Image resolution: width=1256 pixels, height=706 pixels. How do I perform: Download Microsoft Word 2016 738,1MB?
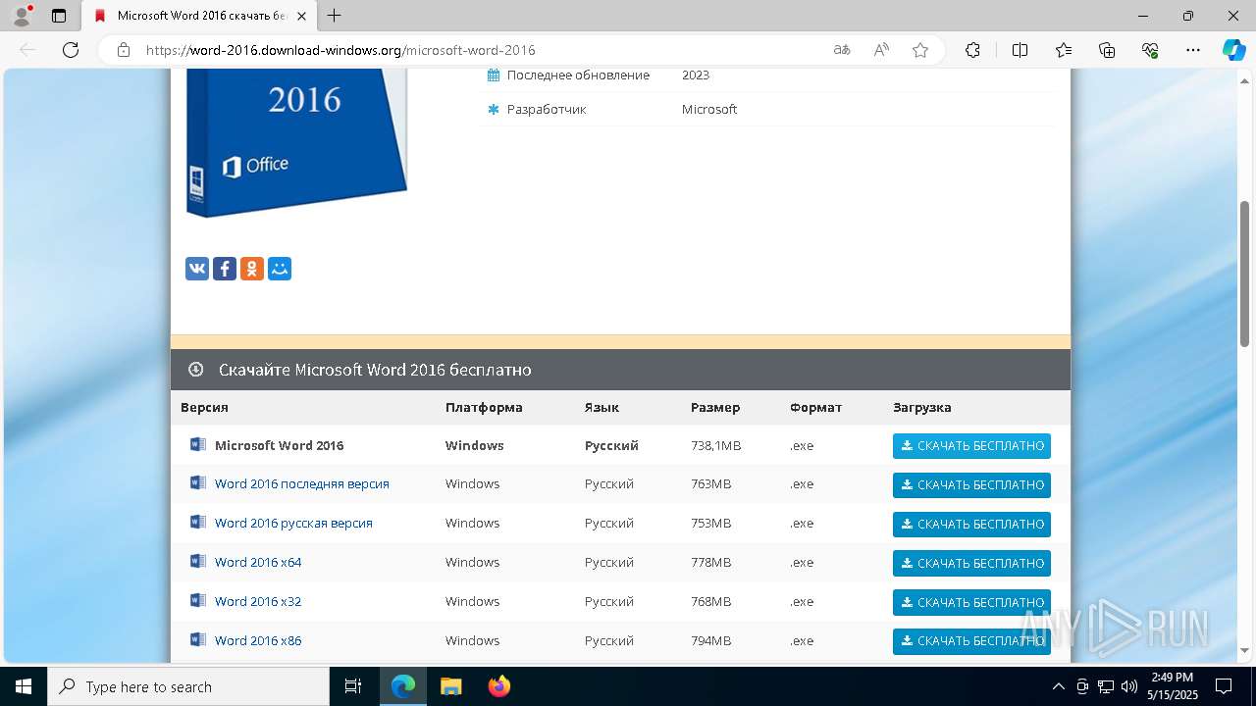click(x=971, y=446)
